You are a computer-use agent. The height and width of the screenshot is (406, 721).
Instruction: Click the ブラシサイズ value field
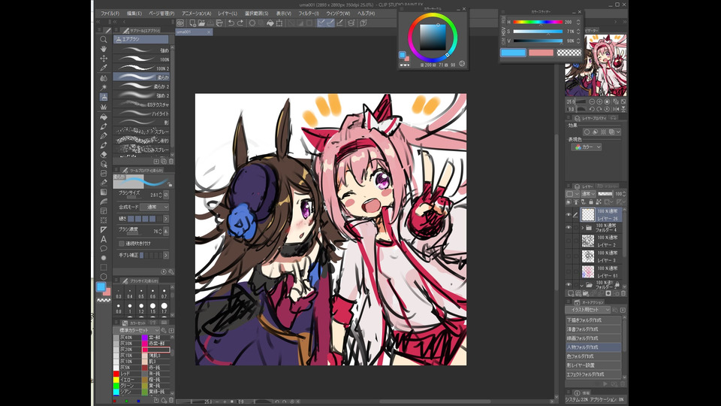pos(153,195)
